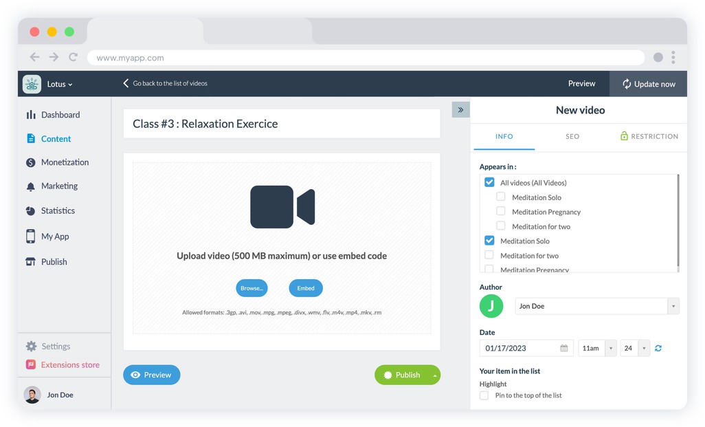Click the Statistics pie chart icon
705x427 pixels.
tap(31, 211)
